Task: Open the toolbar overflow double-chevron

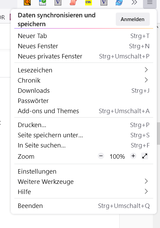Action: pyautogui.click(x=134, y=2)
